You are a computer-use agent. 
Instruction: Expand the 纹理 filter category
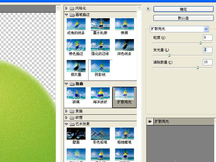pos(66,118)
